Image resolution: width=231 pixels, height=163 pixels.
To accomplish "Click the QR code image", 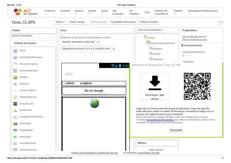I will (197, 86).
